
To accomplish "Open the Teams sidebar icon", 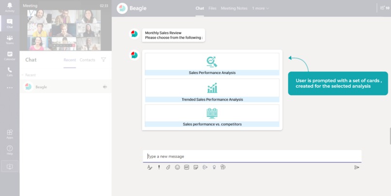I will 10,39.
